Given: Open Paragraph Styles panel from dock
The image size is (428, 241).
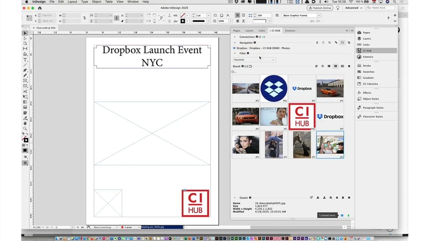Looking at the screenshot, I should [x=373, y=108].
